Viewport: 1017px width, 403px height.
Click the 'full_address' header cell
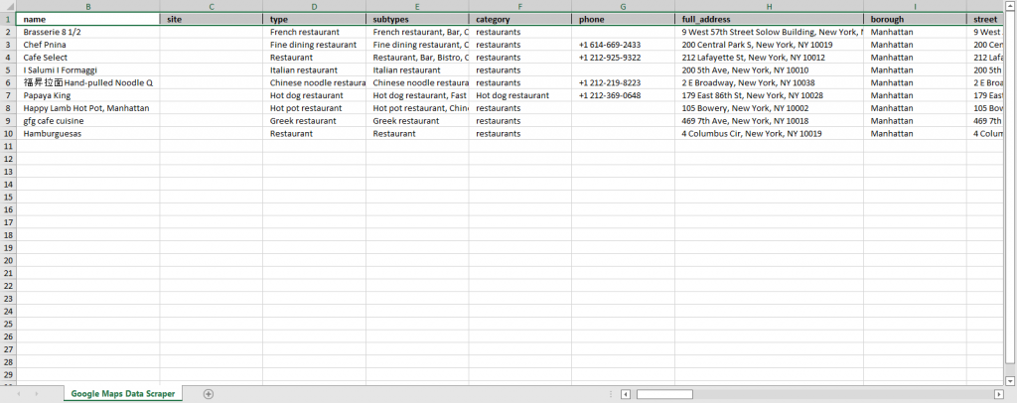[770, 19]
